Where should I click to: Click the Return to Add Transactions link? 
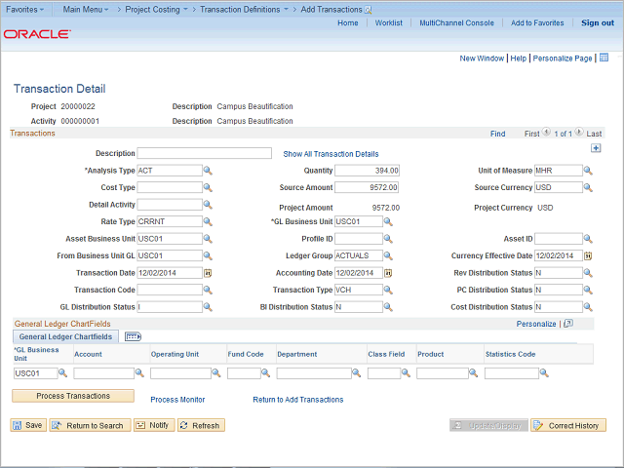[x=297, y=400]
